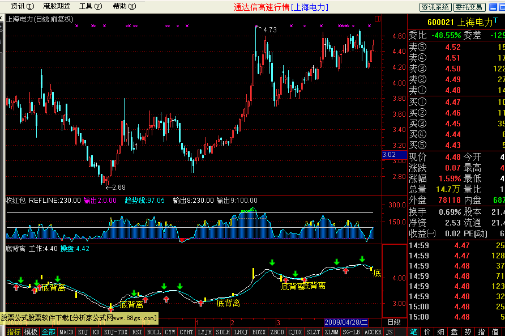Switch to KD indicator tab
The height and width of the screenshot is (336, 505).
(x=96, y=332)
